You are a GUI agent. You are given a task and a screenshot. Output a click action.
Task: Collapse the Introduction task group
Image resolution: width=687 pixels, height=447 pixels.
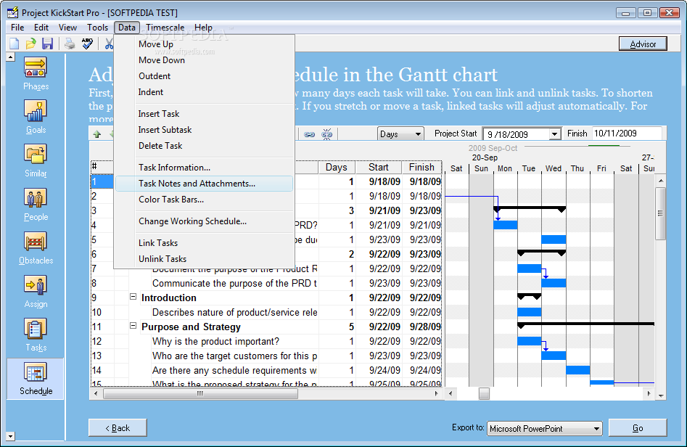point(133,297)
